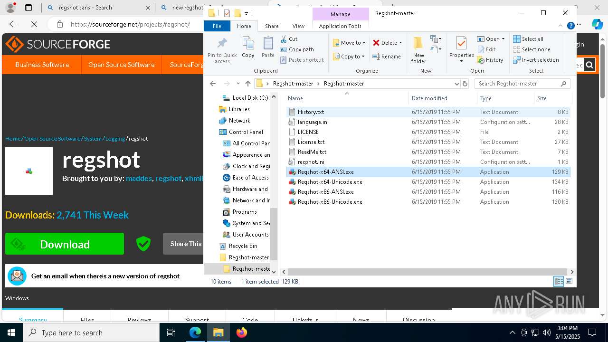Image resolution: width=608 pixels, height=342 pixels.
Task: Open the Move to dropdown
Action: point(349,43)
